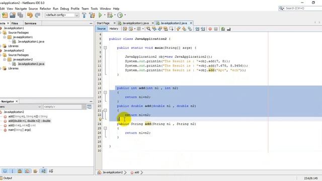Screen dimensions: 322x181
Task: Open the Source menu
Action: (x=33, y=9)
